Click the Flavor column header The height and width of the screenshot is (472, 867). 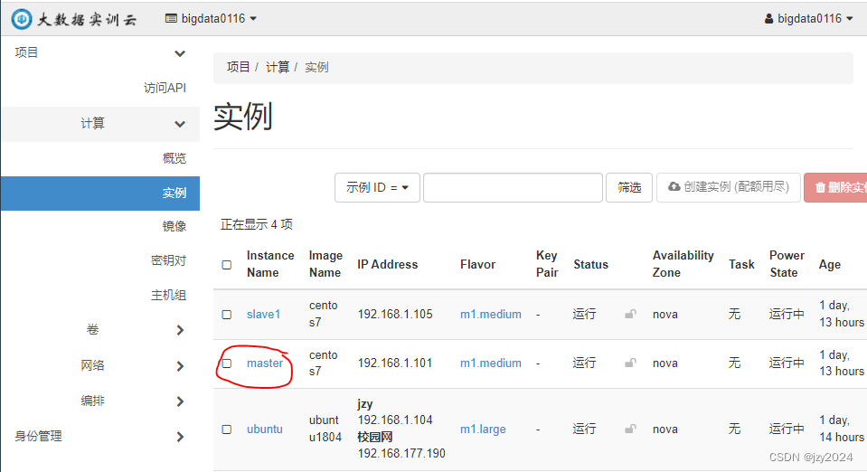coord(477,265)
